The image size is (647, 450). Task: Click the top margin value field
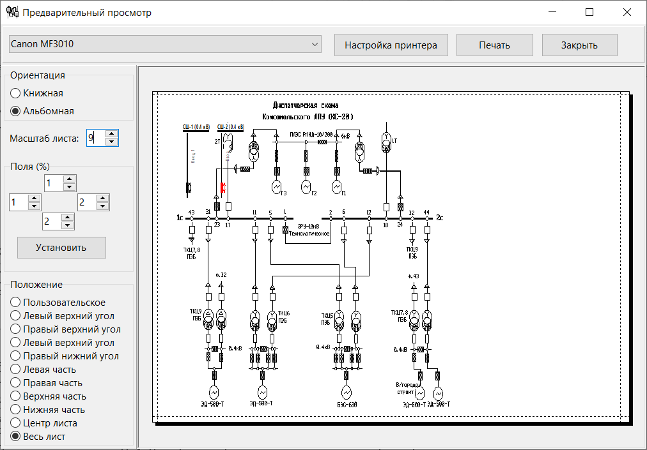(x=54, y=183)
